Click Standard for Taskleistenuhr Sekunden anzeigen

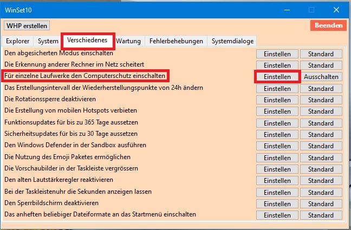321,193
